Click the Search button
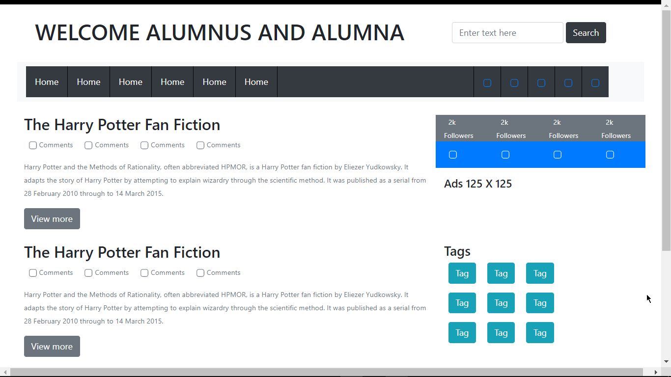 coord(586,33)
